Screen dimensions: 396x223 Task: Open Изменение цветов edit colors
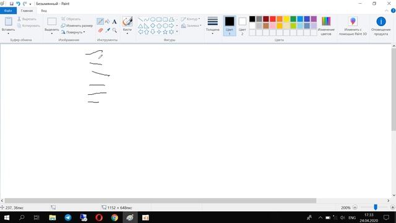pos(326,26)
